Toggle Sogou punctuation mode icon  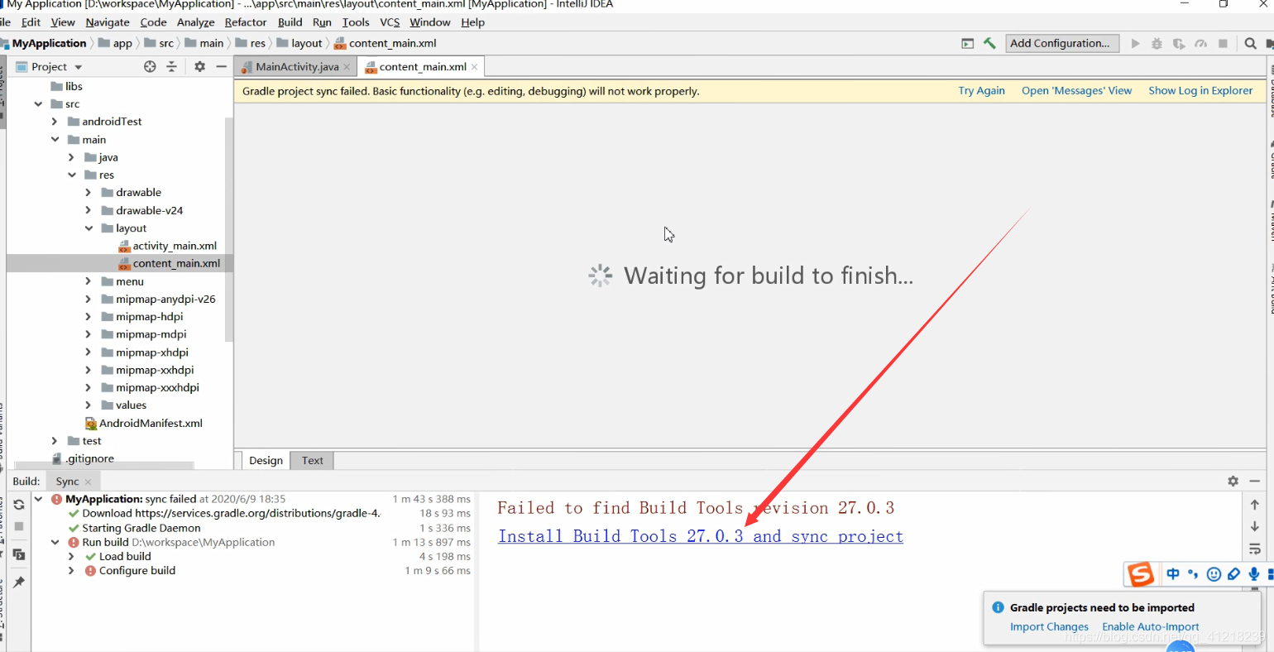pyautogui.click(x=1193, y=573)
